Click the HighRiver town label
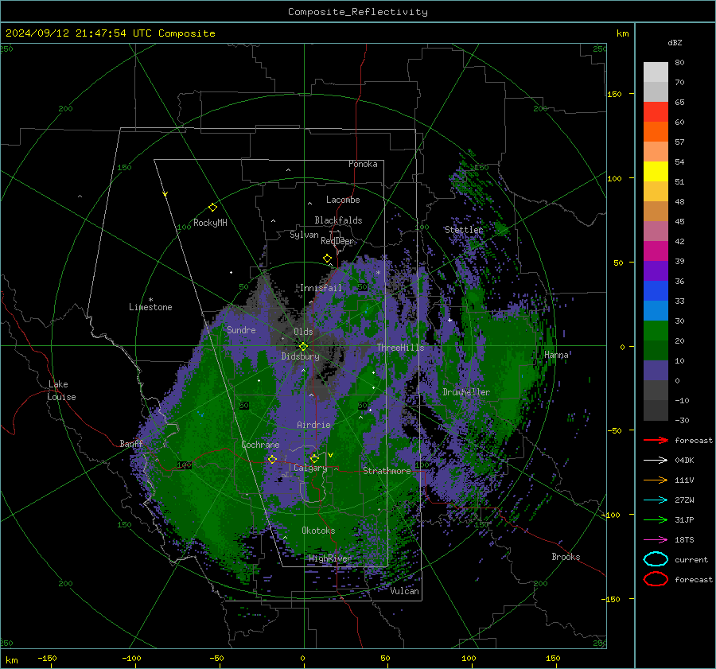716x669 pixels. tap(329, 558)
